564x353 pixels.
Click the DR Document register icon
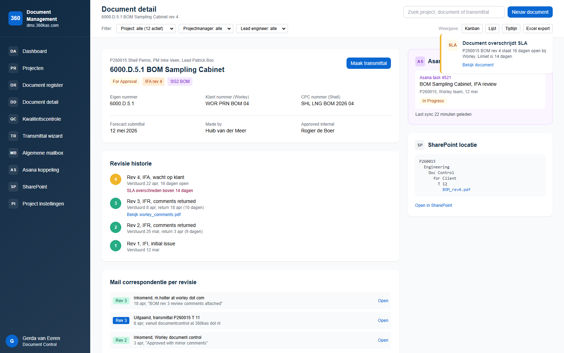[13, 85]
